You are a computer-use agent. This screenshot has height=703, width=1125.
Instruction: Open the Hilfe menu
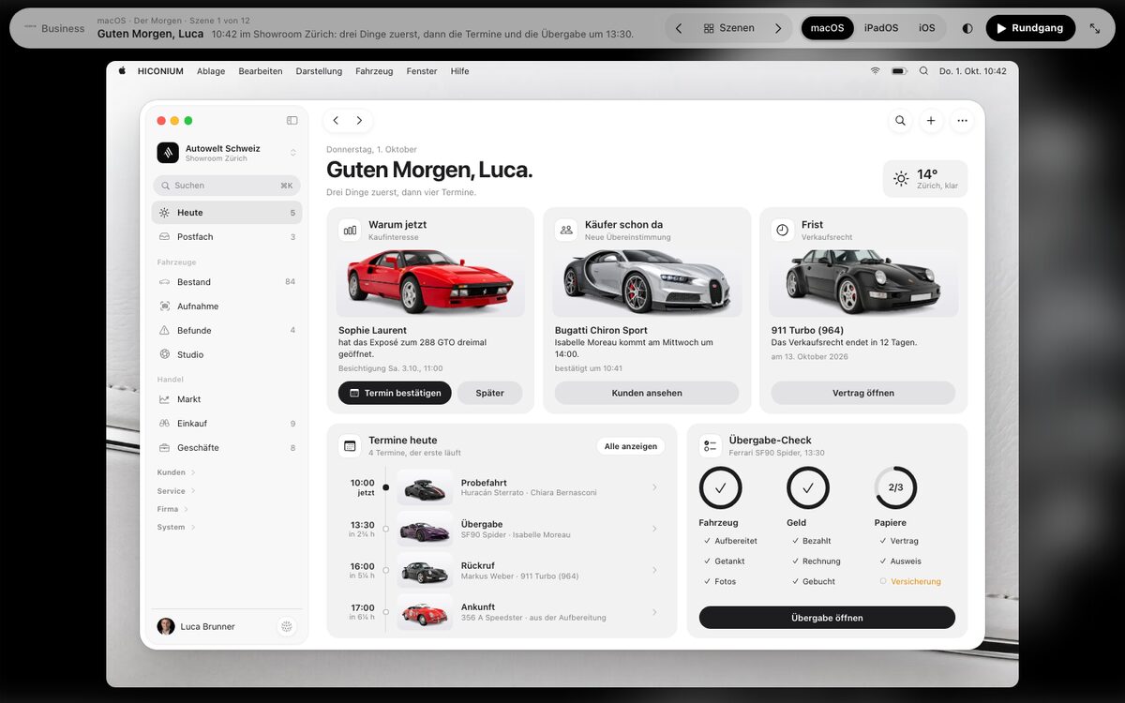pyautogui.click(x=459, y=71)
